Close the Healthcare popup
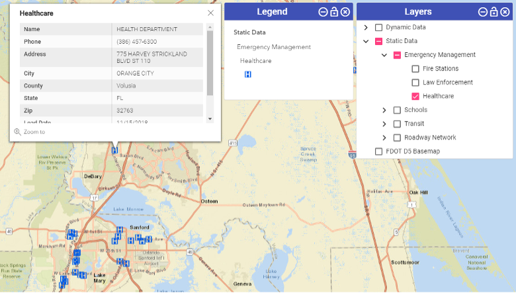 coord(210,13)
